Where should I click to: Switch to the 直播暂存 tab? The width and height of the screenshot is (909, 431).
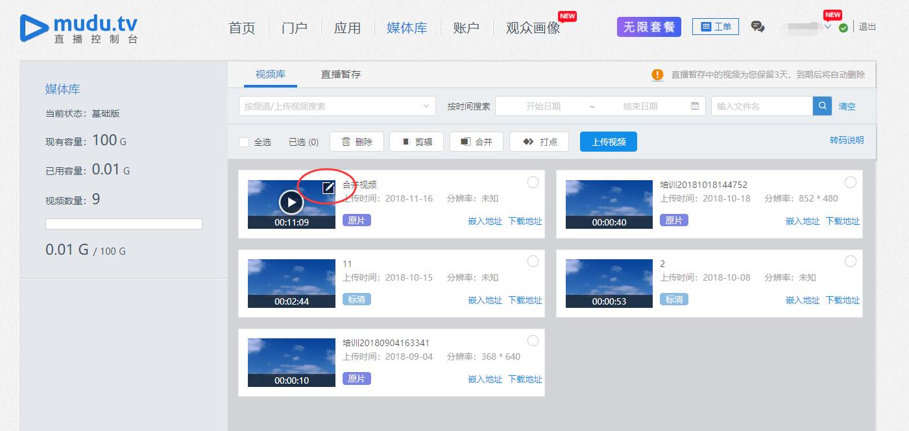[341, 75]
